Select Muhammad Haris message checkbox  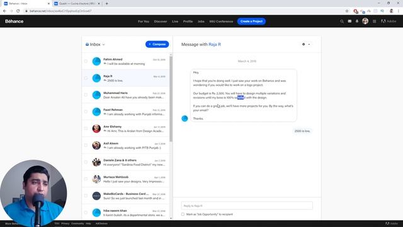(x=86, y=95)
